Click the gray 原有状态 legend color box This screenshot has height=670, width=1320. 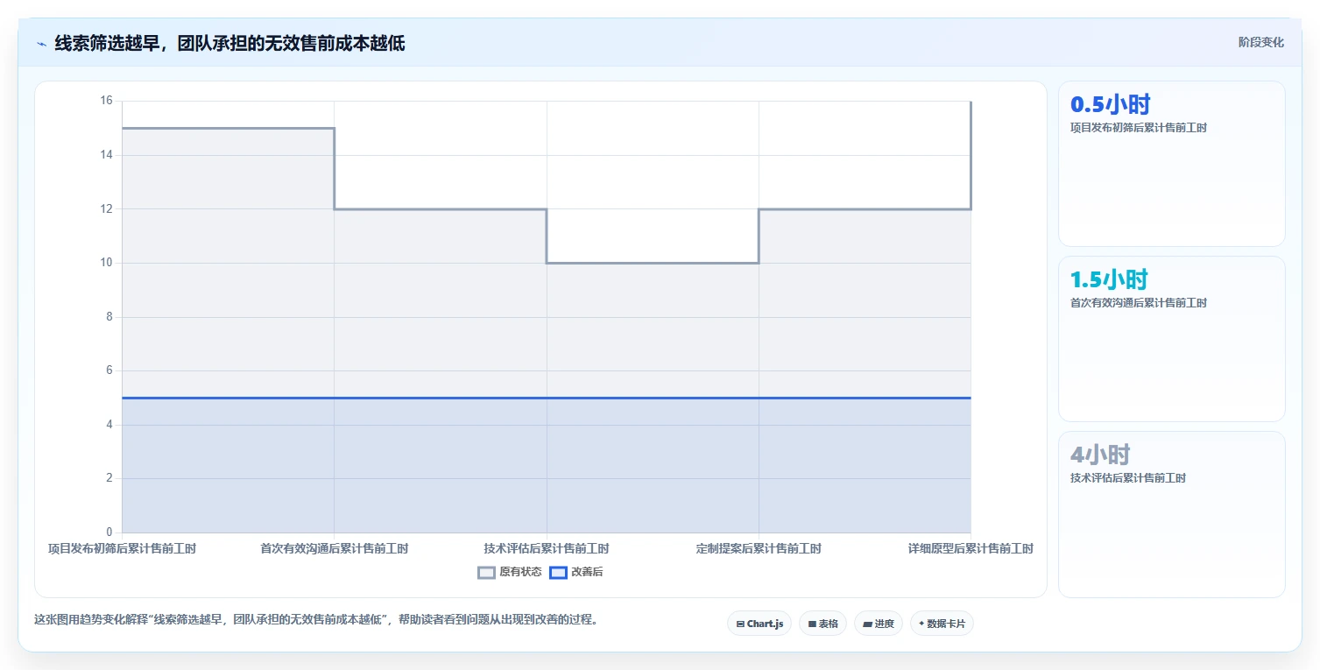pos(486,573)
